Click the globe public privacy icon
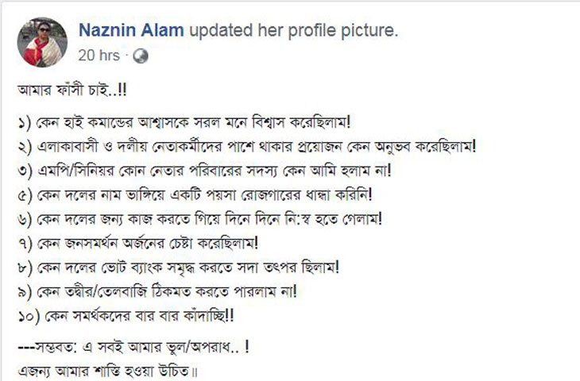 pyautogui.click(x=141, y=56)
